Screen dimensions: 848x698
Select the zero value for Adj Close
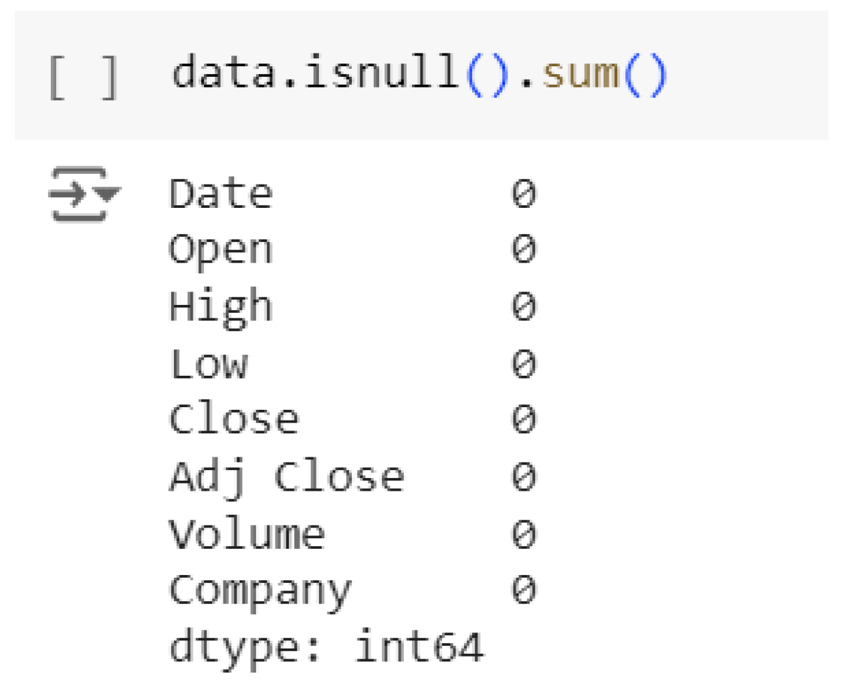coord(524,478)
